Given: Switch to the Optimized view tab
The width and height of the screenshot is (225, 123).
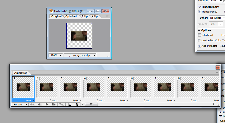Looking at the screenshot, I should [x=71, y=16].
